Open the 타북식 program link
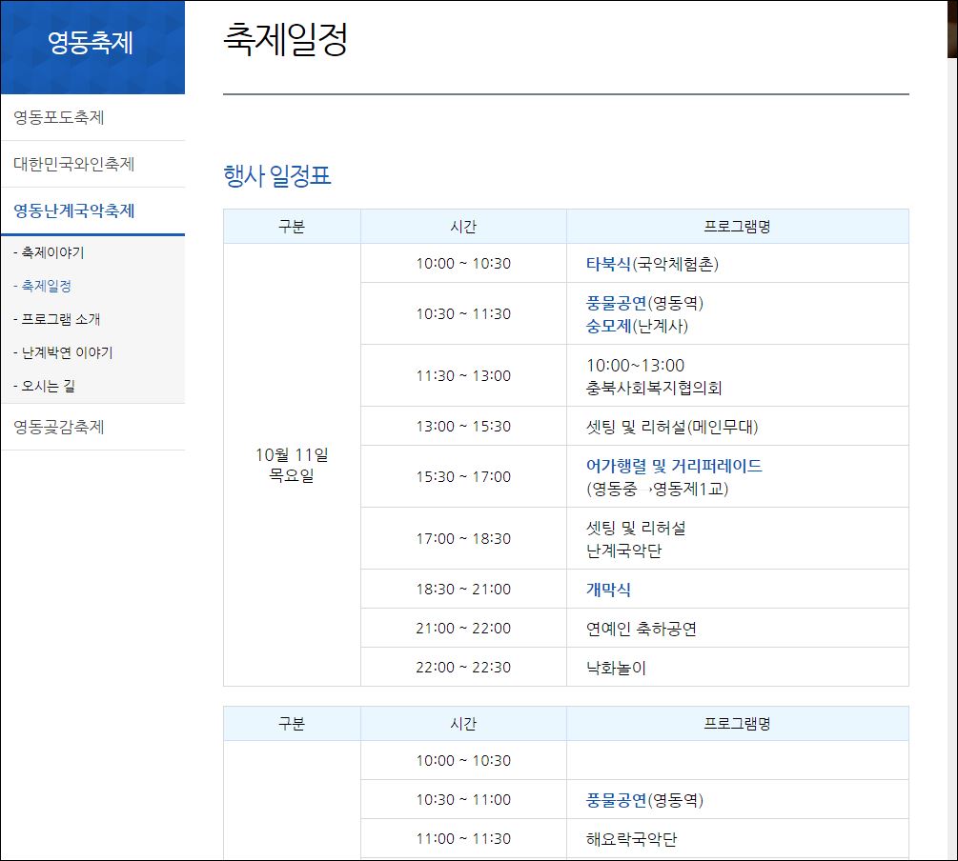The height and width of the screenshot is (861, 958). pos(608,264)
